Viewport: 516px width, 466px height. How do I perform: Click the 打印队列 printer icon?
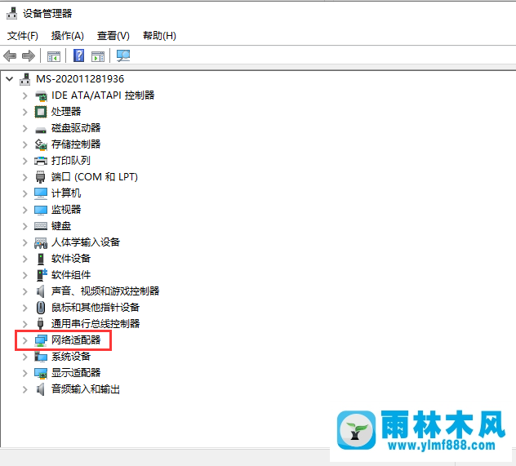pyautogui.click(x=41, y=161)
